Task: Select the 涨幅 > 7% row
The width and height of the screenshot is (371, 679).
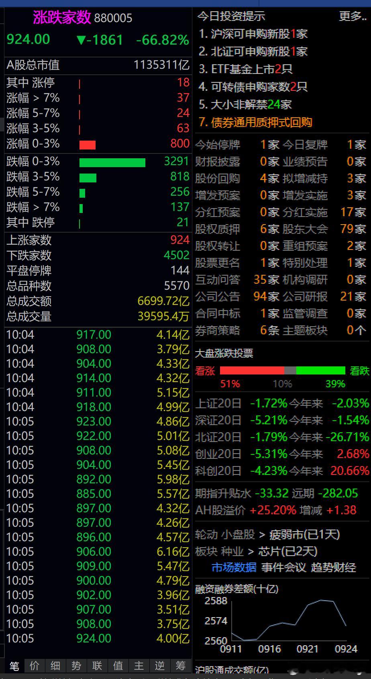Action: (x=98, y=98)
